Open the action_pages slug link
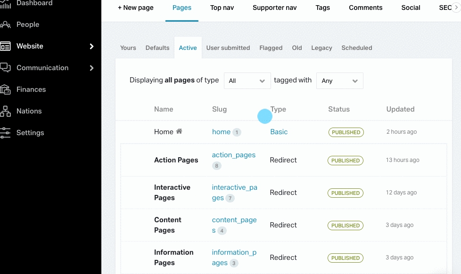461x274 pixels. coord(234,154)
